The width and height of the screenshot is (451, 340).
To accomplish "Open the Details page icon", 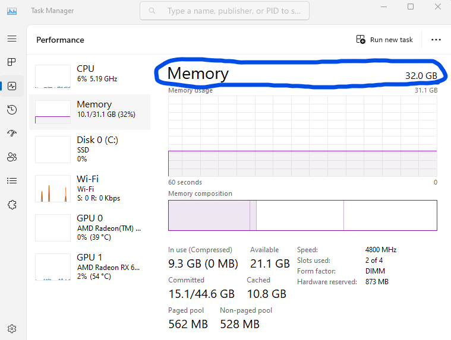I will pos(12,180).
